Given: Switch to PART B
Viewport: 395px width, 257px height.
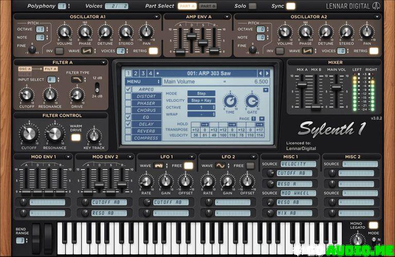Looking at the screenshot, I should [208, 6].
